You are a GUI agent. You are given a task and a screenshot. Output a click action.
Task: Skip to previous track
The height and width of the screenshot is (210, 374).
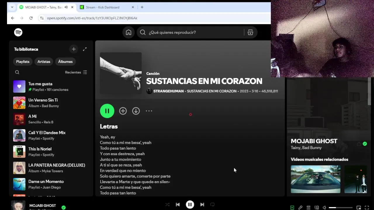point(178,204)
